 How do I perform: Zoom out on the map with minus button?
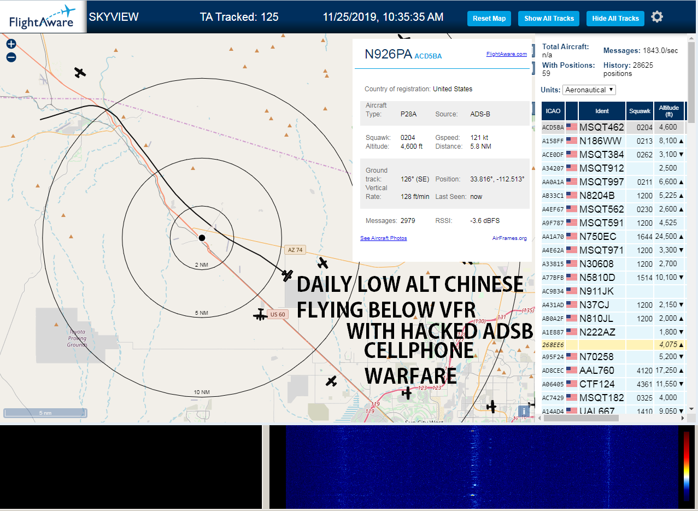pyautogui.click(x=11, y=57)
